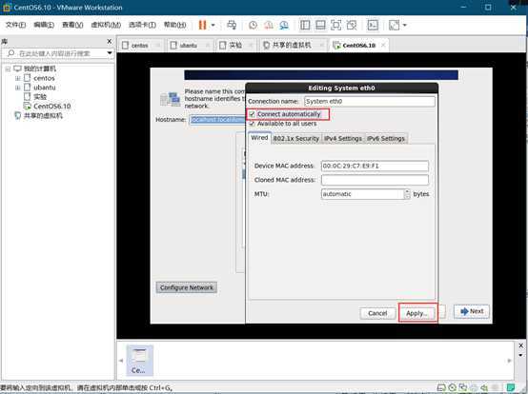This screenshot has width=528, height=394.
Task: Close the CentOS6.10 tab
Action: (383, 45)
